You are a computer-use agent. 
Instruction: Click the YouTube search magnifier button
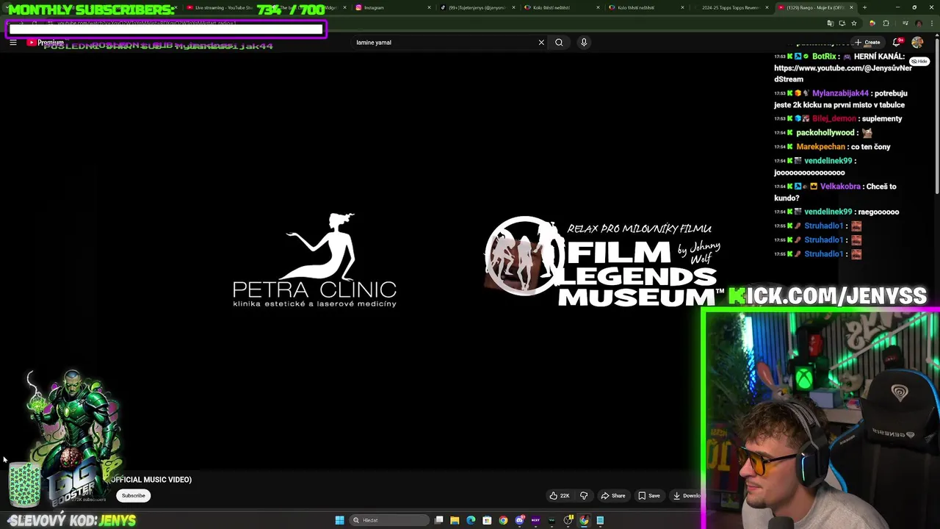click(x=559, y=43)
